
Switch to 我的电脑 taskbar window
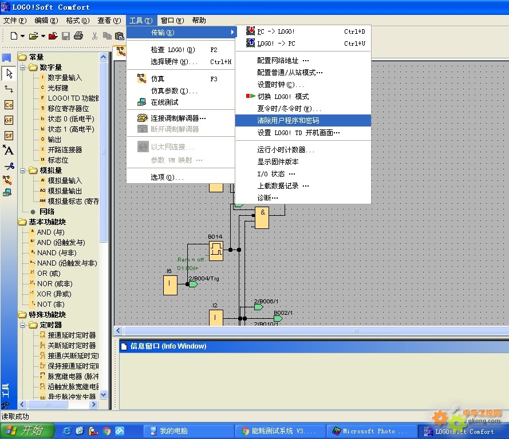(x=188, y=431)
